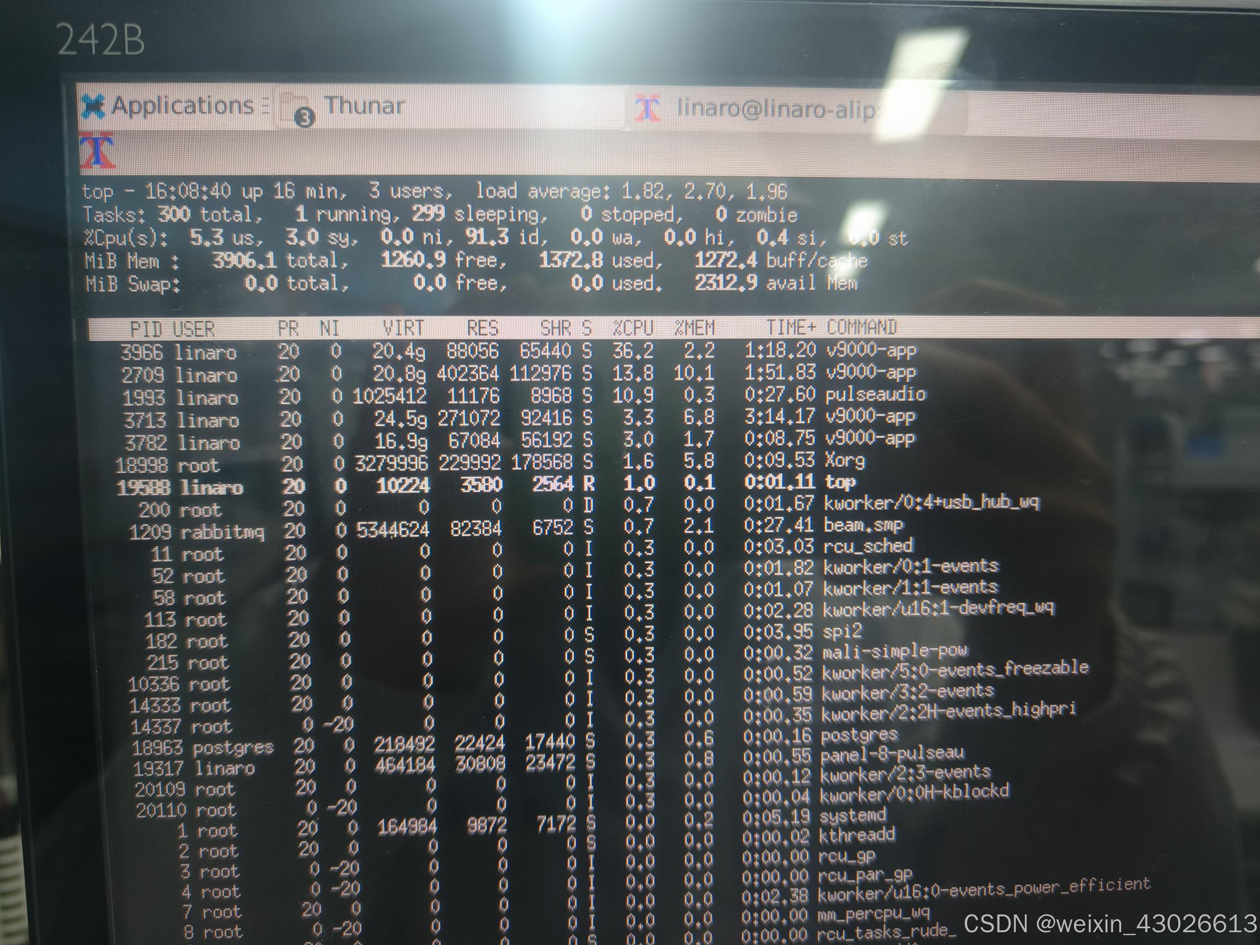Click the Thunar window count badge
Screen dimensions: 1260x945
(x=305, y=118)
